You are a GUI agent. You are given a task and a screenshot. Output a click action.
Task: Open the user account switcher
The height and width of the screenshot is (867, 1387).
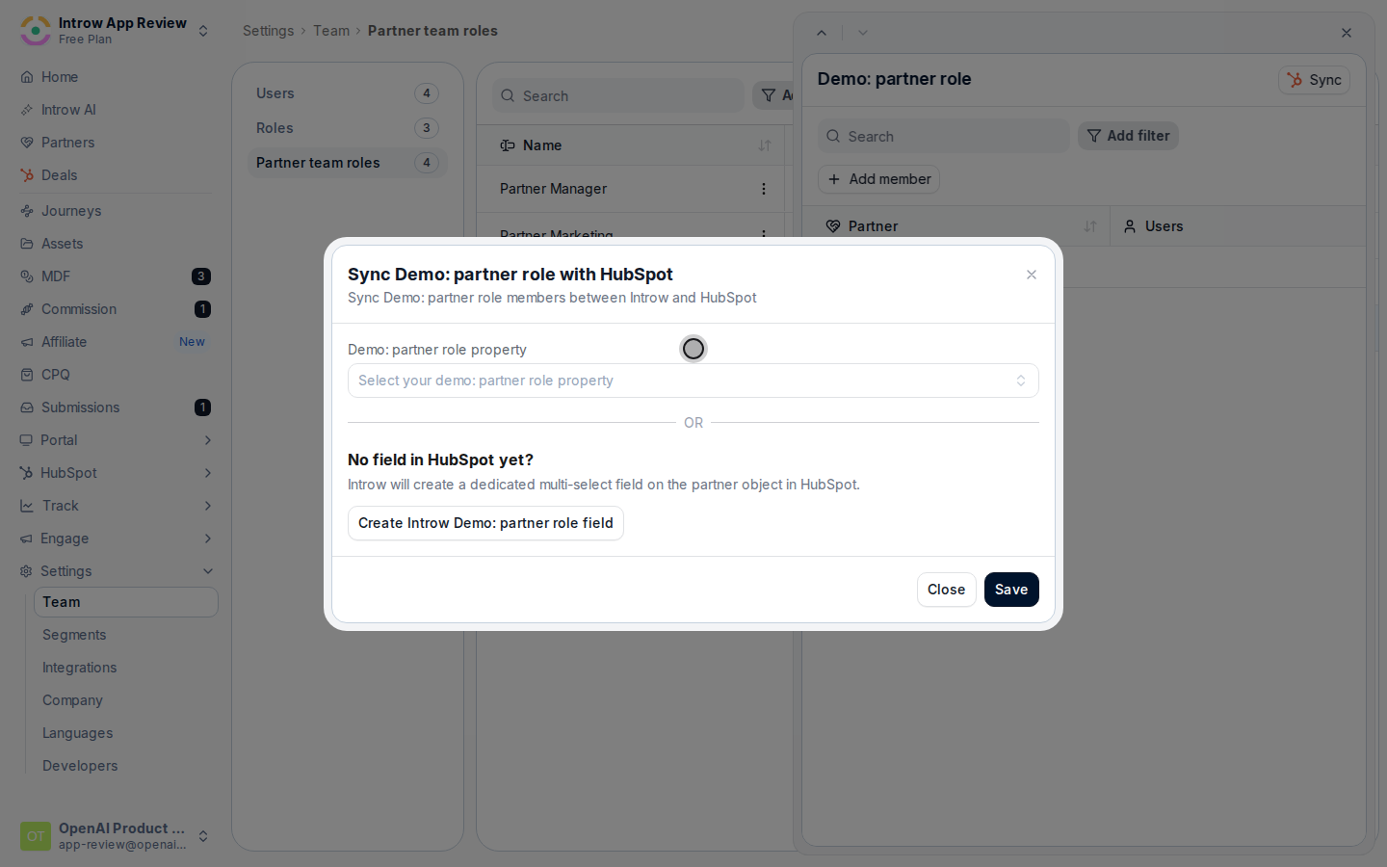point(203,836)
